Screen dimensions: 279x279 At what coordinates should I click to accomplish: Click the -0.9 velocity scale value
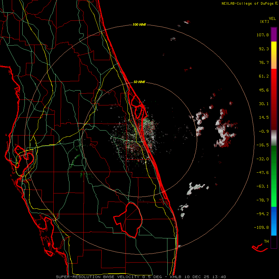tap(264, 131)
